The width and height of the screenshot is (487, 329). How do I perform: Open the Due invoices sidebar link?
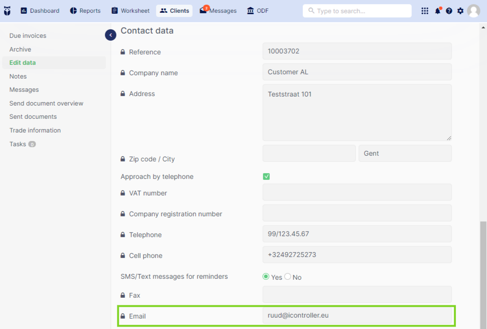click(27, 36)
